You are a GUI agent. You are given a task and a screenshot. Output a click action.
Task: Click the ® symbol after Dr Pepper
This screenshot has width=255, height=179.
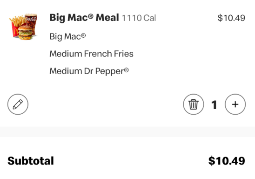coord(127,70)
